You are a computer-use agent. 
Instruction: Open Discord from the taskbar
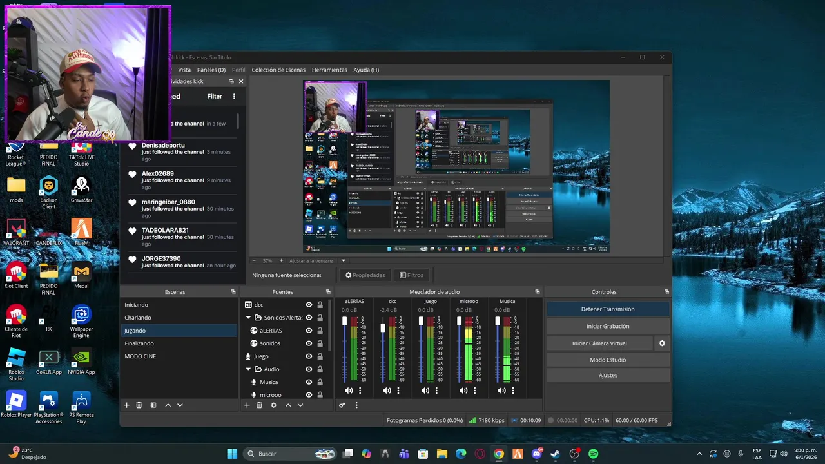coord(537,454)
